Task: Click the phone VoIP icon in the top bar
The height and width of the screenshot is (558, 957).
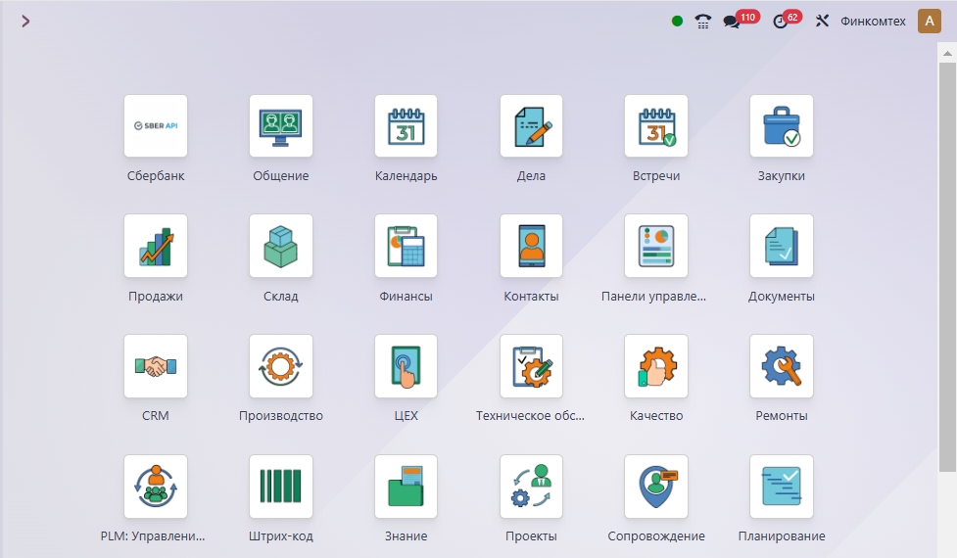Action: [702, 22]
